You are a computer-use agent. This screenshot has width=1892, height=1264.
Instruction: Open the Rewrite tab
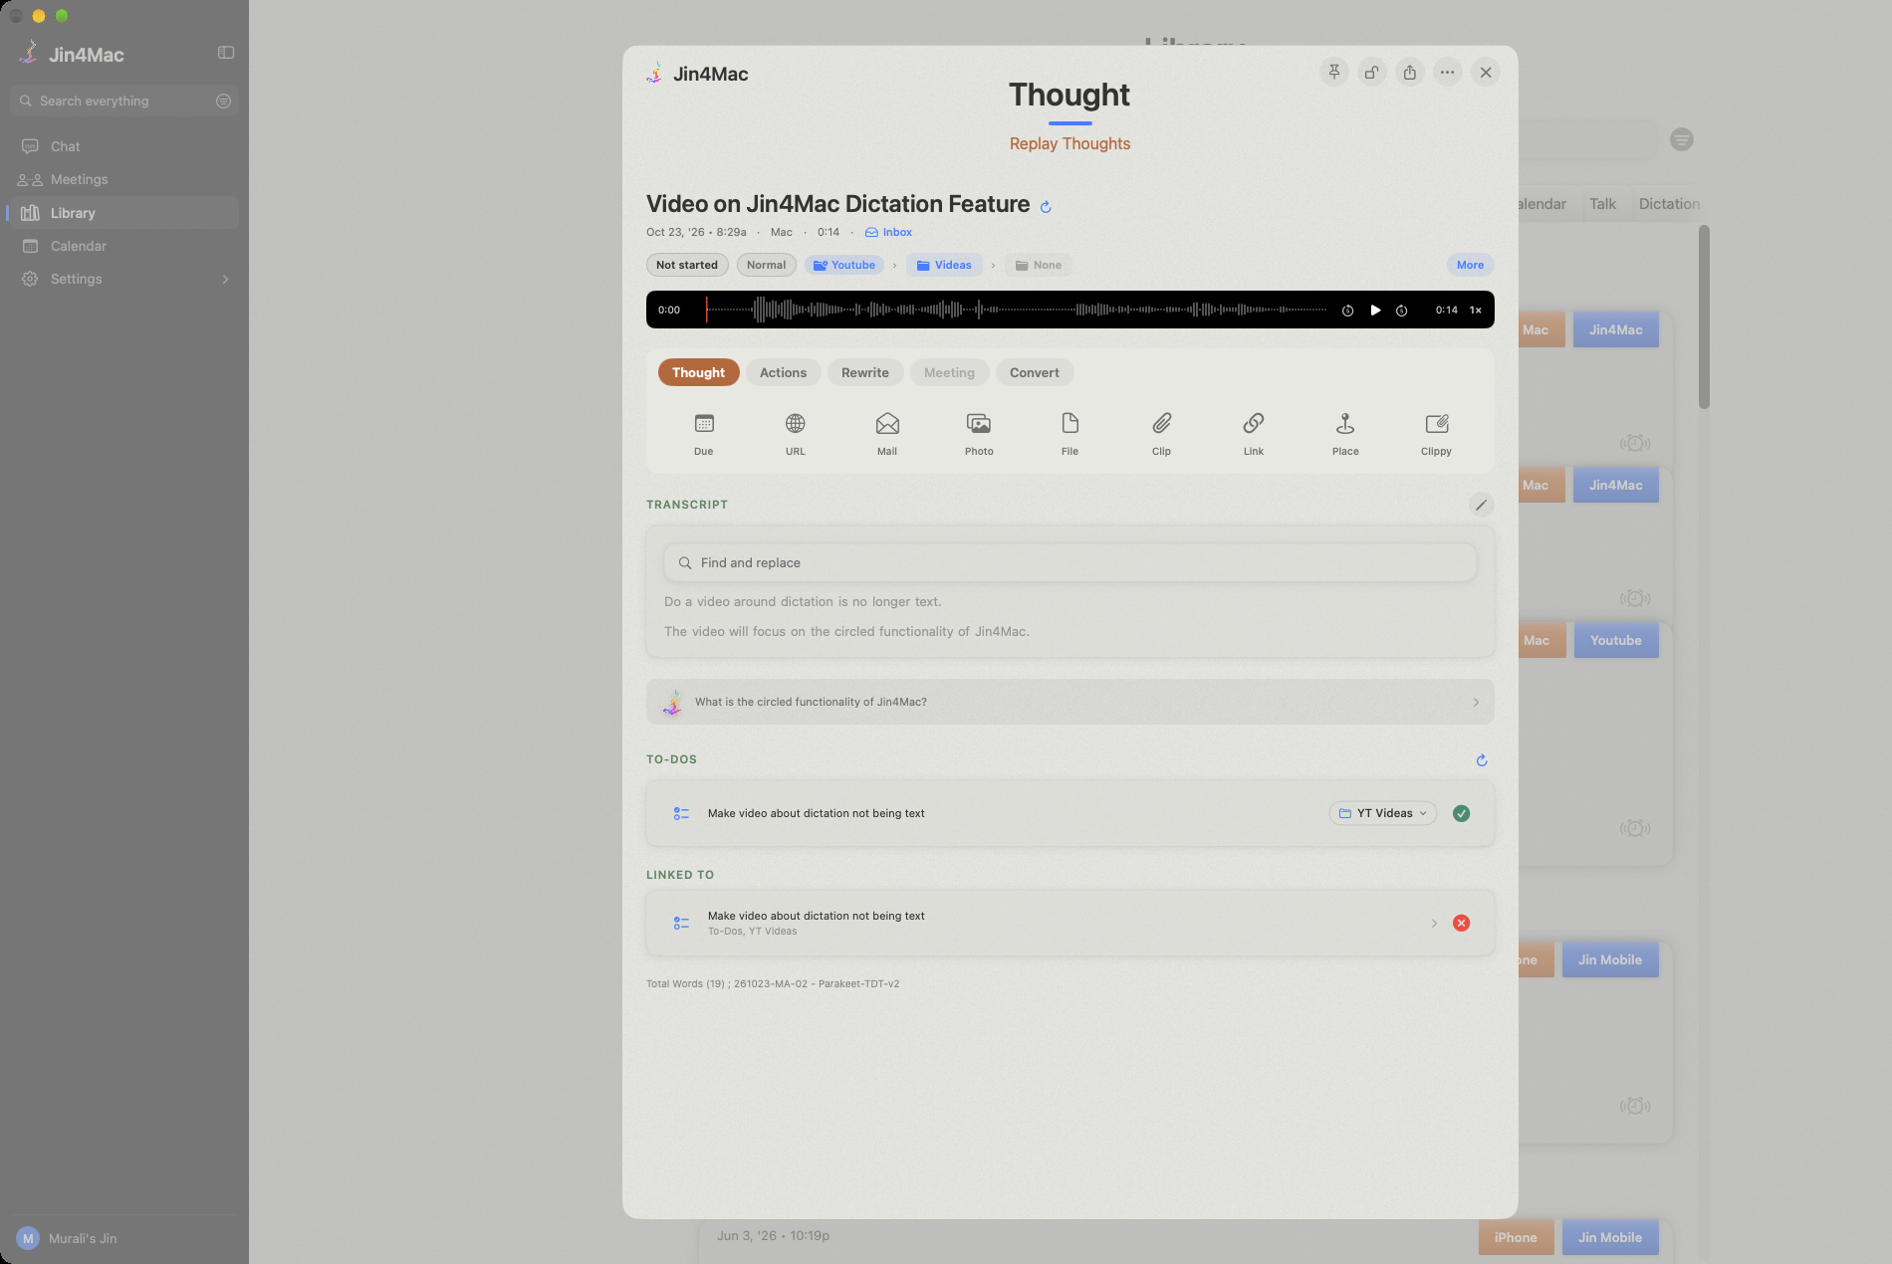coord(864,372)
